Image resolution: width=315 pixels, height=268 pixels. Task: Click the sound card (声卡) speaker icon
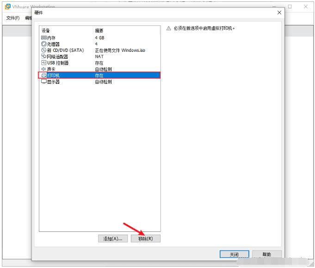coord(43,69)
